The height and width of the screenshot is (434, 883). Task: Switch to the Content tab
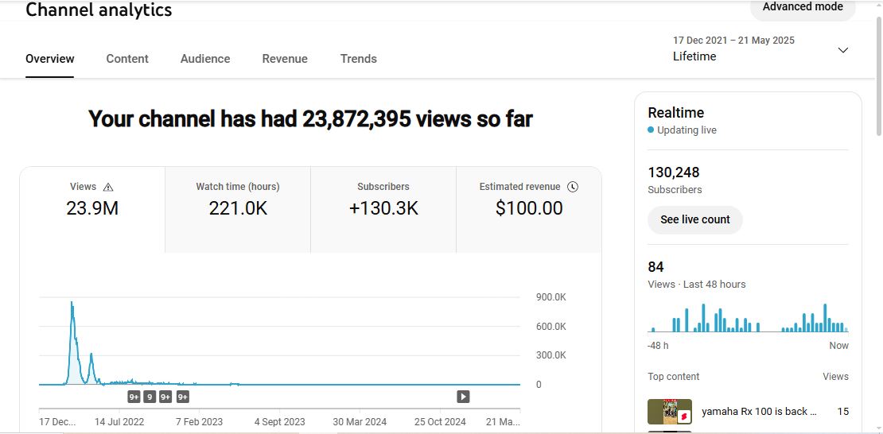click(x=127, y=59)
